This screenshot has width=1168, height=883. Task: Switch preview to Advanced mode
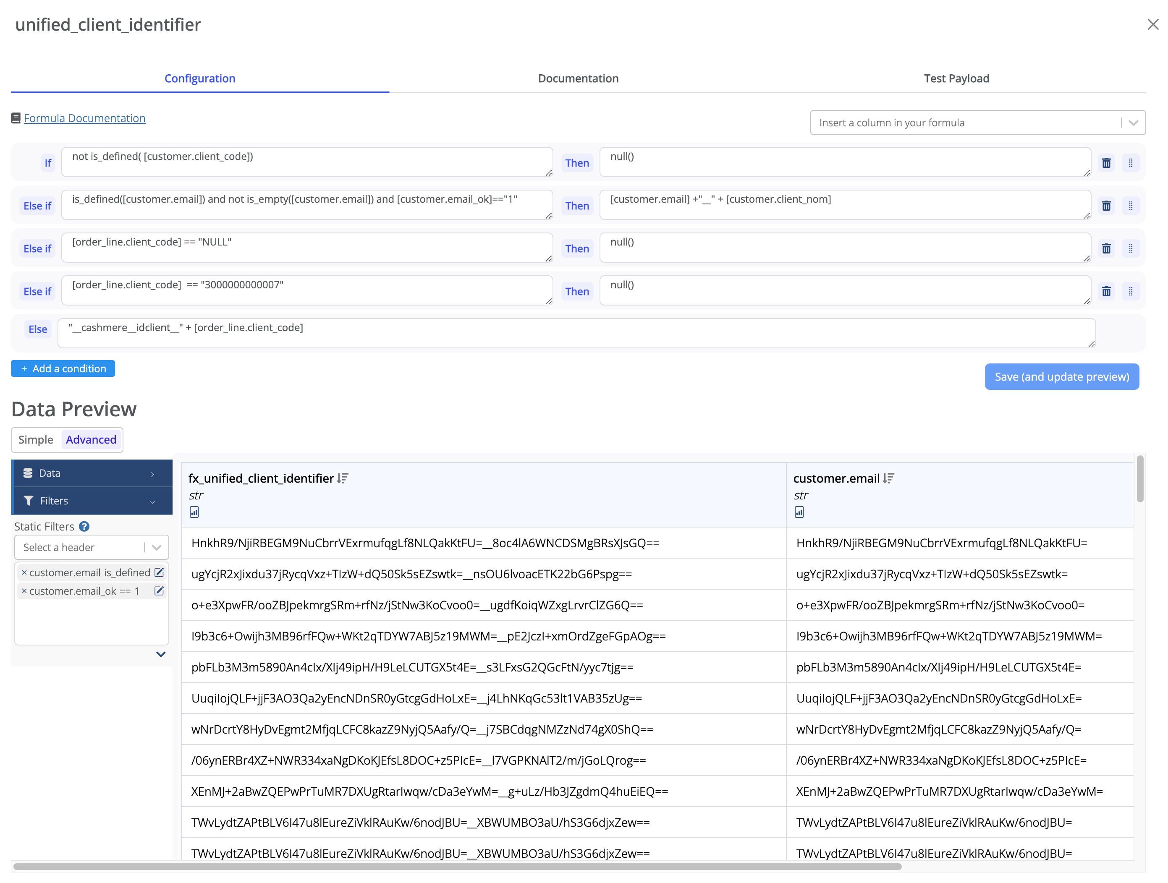pos(91,440)
